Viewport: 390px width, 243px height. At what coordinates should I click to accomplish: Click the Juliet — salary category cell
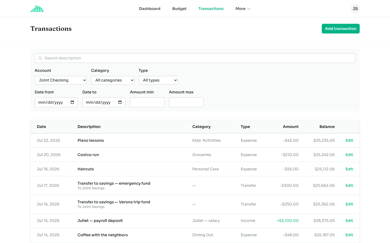[206, 221]
